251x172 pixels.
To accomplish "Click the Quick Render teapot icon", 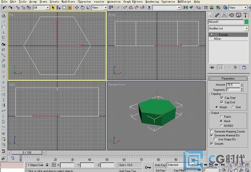I will [225, 7].
